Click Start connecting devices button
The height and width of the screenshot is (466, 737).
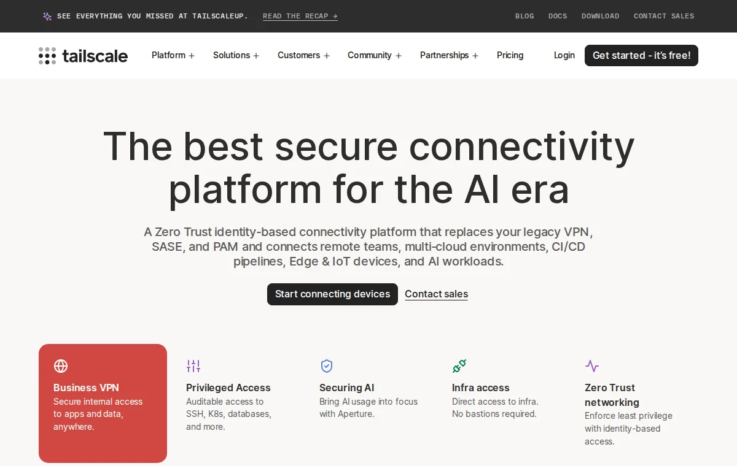tap(332, 294)
